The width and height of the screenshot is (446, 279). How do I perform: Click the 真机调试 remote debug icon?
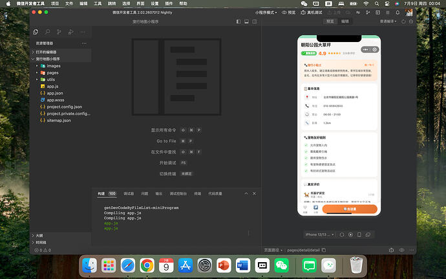click(303, 12)
